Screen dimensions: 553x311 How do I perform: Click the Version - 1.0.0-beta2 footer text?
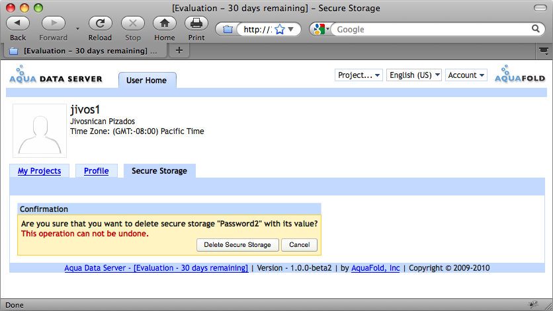(294, 268)
